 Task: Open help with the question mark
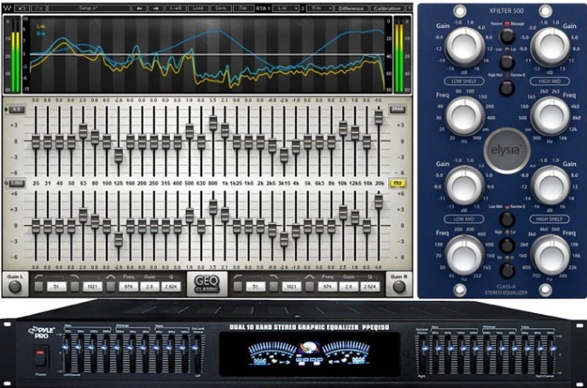pyautogui.click(x=409, y=9)
